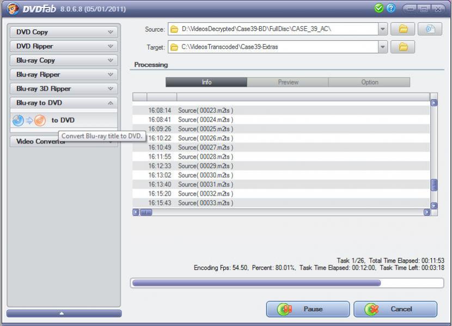The width and height of the screenshot is (452, 326).
Task: Expand the Blu-ray Copy section
Action: 64,61
